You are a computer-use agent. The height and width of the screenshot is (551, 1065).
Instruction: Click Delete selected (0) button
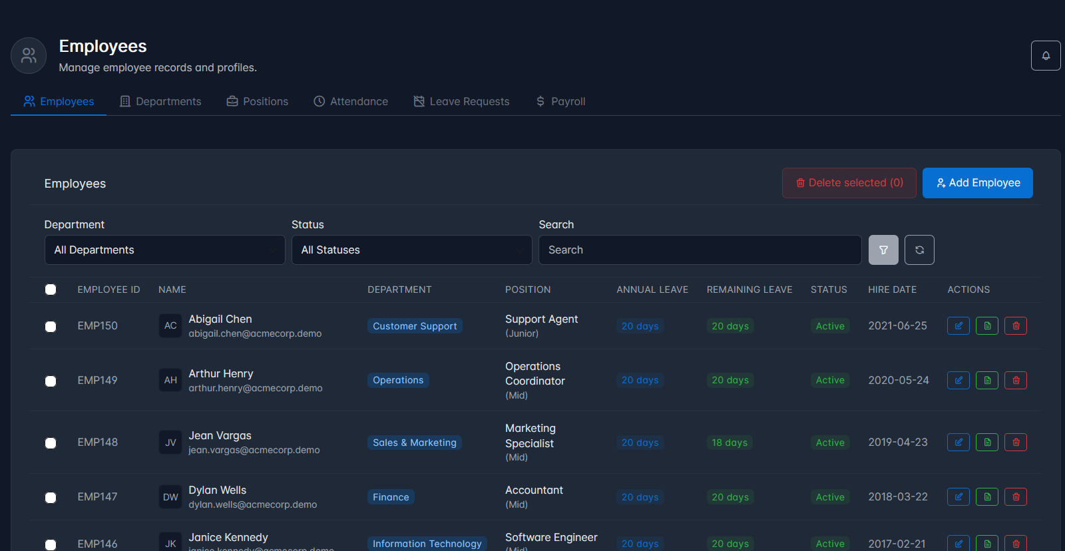(849, 183)
